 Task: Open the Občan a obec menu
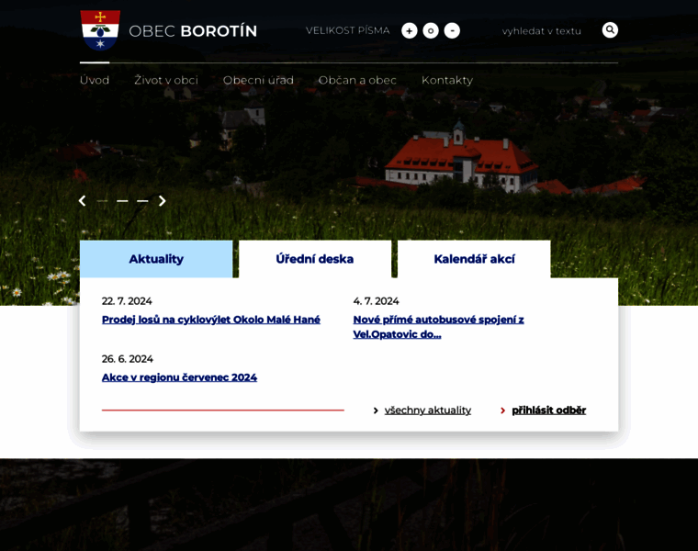pos(357,80)
